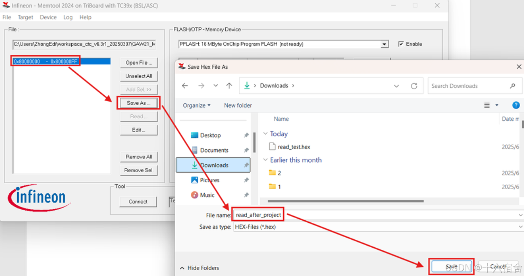The width and height of the screenshot is (524, 276).
Task: Select folder named 2
Action: click(x=275, y=173)
